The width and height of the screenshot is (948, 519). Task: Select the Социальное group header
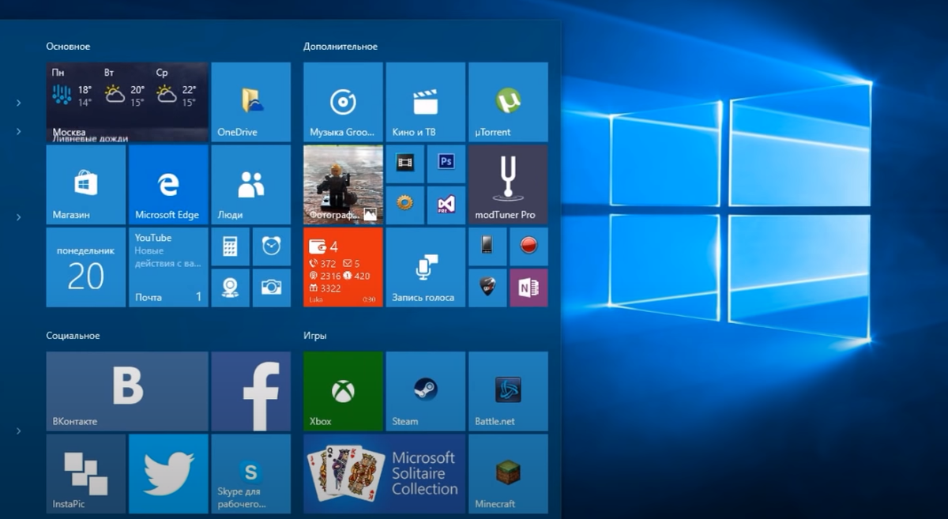(73, 336)
